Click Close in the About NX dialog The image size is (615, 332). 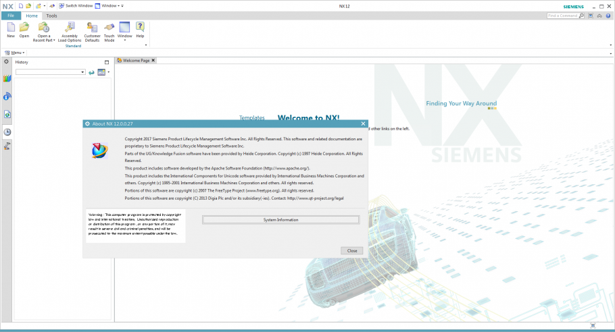[351, 250]
